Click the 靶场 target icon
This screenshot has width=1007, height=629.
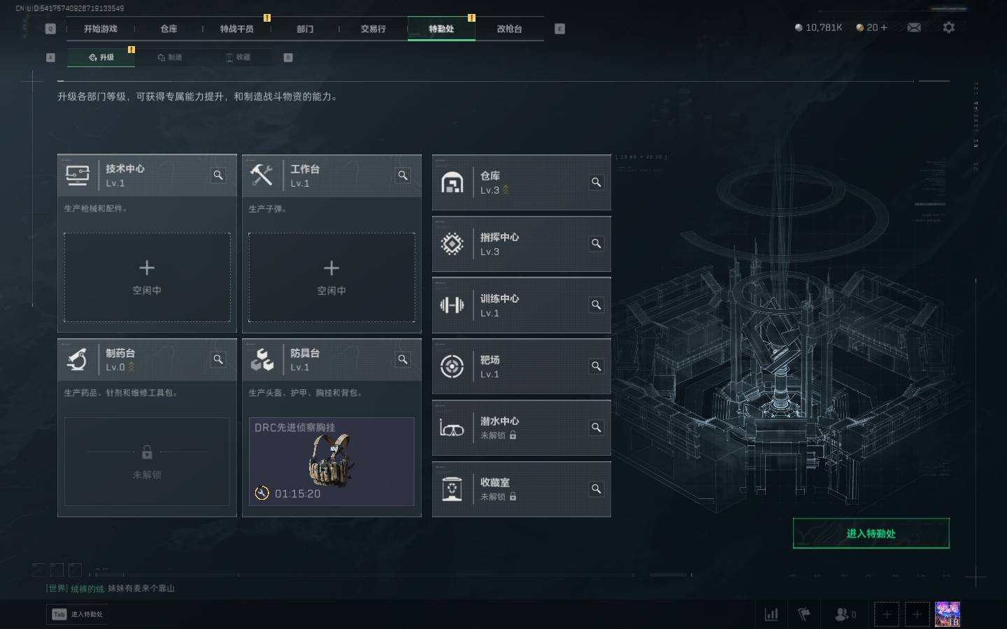pos(452,366)
